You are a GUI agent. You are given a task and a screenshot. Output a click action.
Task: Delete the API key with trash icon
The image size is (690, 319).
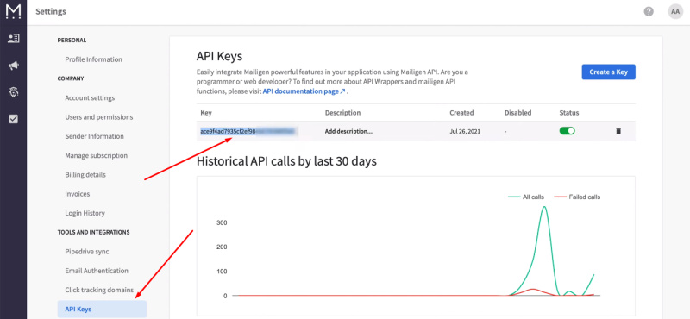618,131
